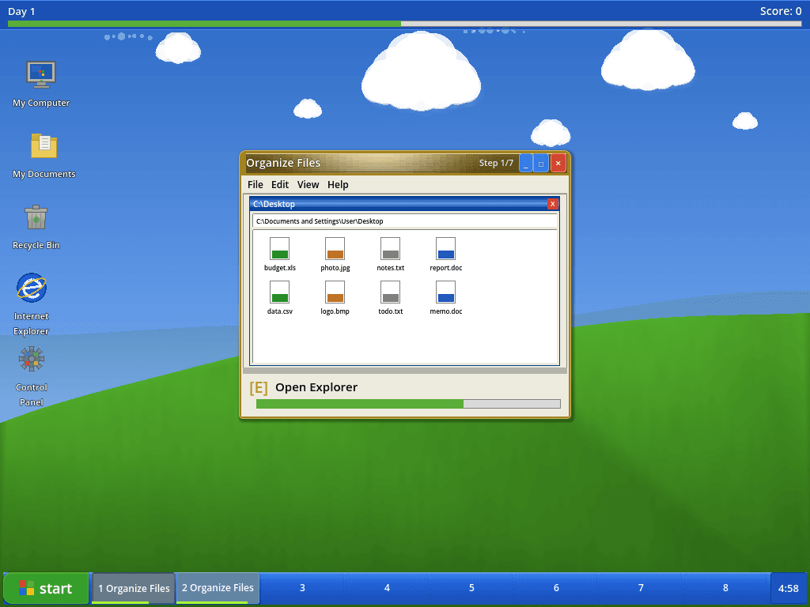Launch Internet Explorer from desktop
The height and width of the screenshot is (607, 810).
pyautogui.click(x=32, y=288)
